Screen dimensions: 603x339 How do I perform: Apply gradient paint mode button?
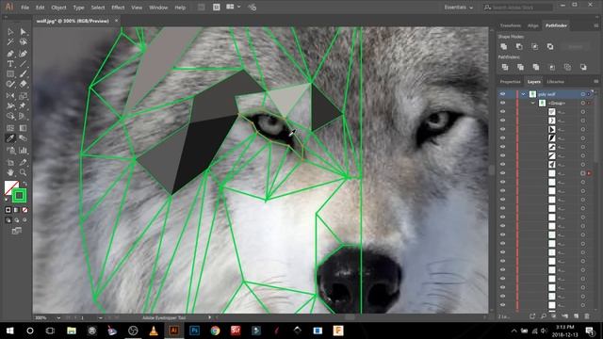16,210
